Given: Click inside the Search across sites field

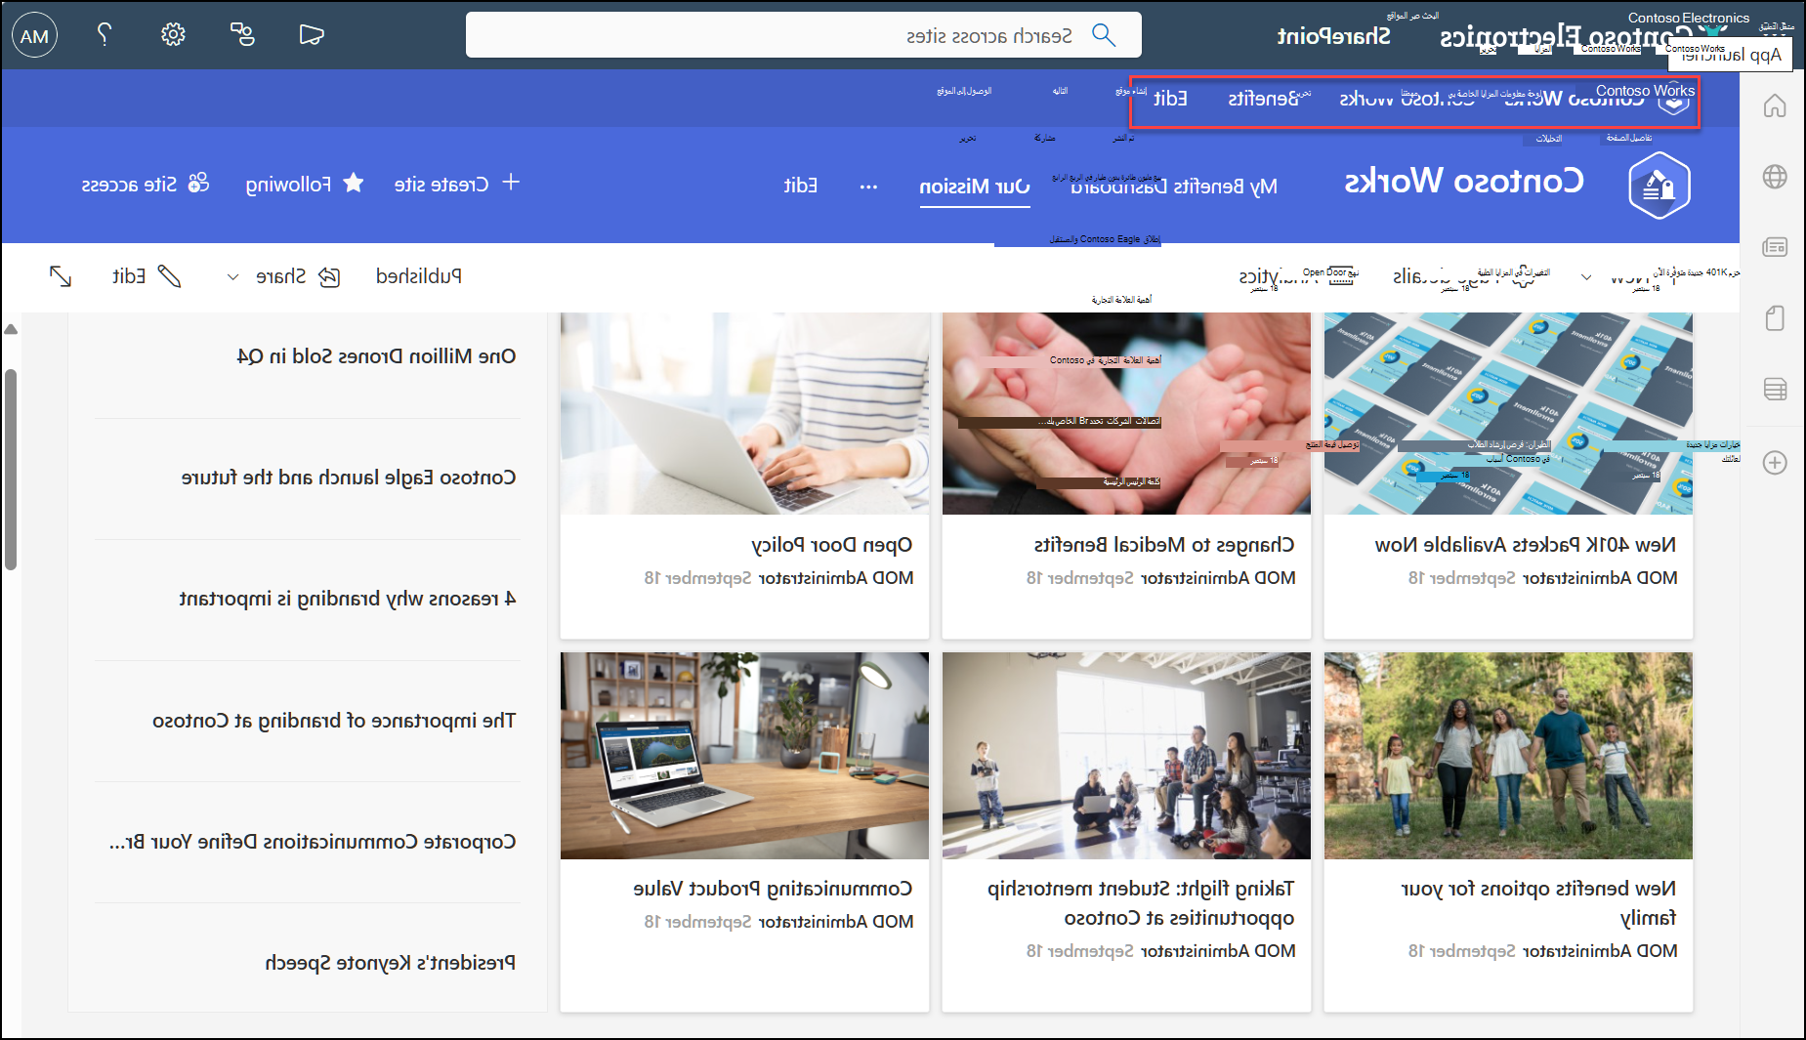Looking at the screenshot, I should tap(803, 35).
